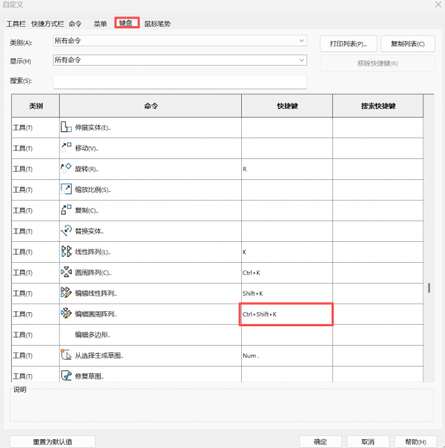This screenshot has width=445, height=448.
Task: Click 搜索快捷键 cell in 旋转 row
Action: coord(378,169)
